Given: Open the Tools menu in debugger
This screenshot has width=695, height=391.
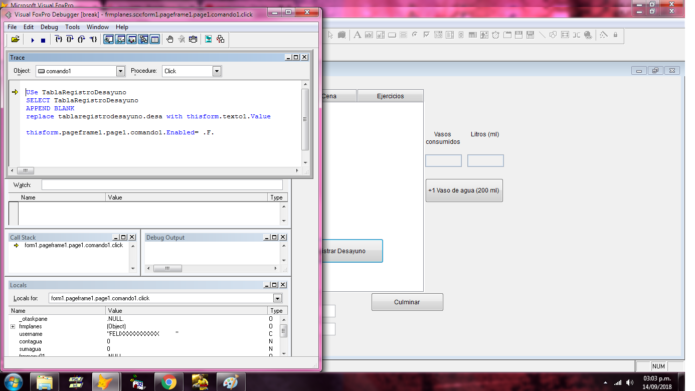Looking at the screenshot, I should tap(72, 27).
